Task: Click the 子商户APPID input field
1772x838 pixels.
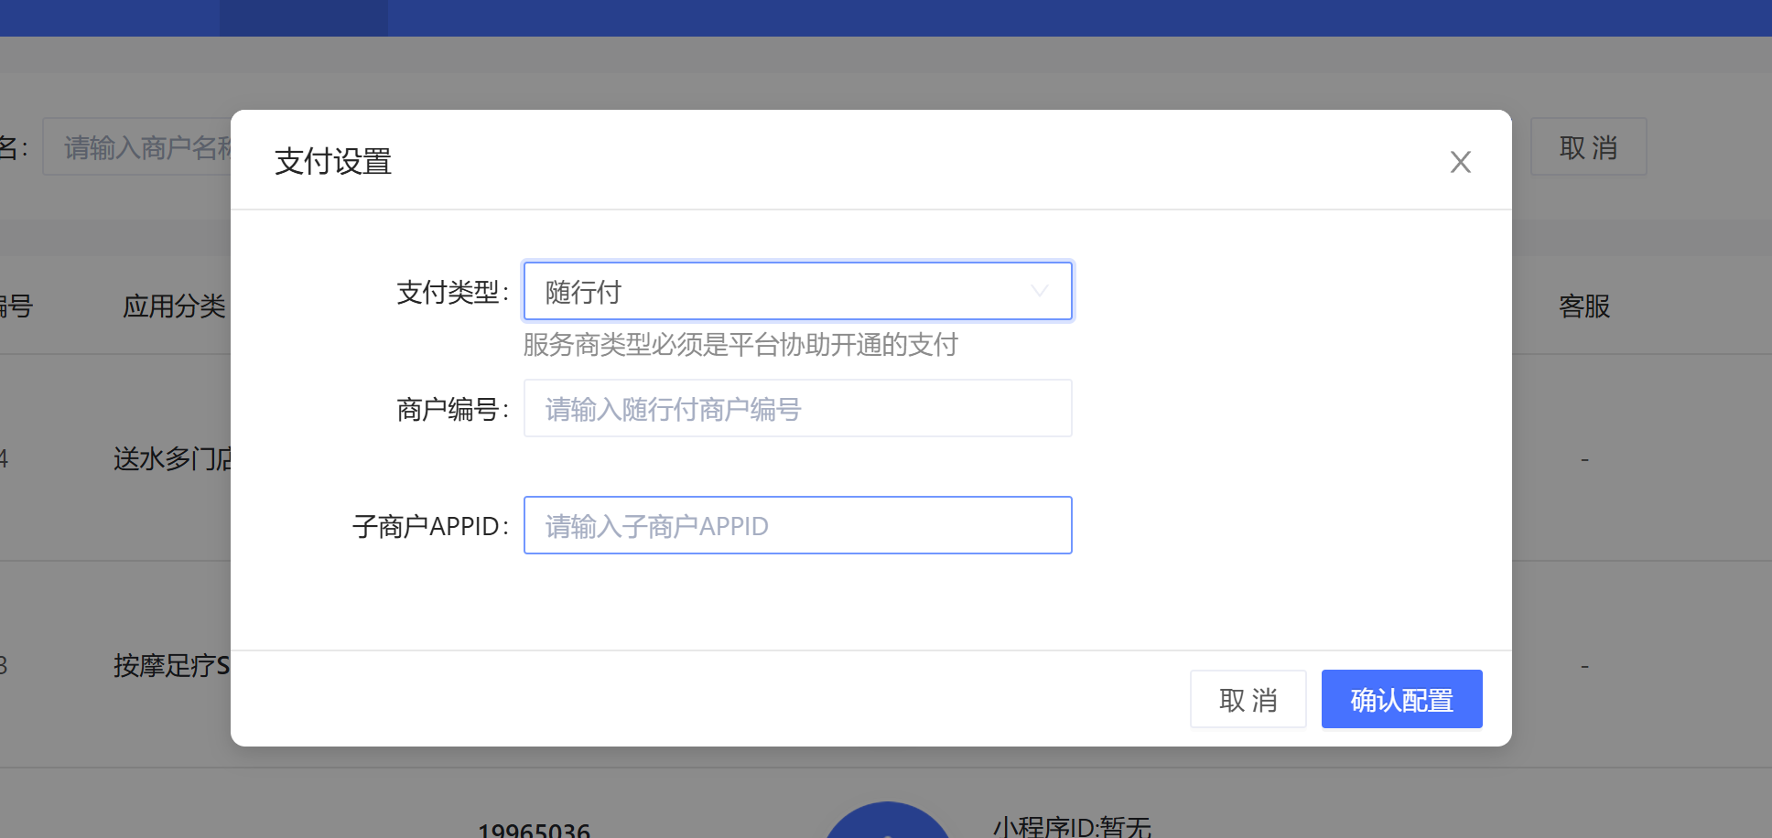Action: coord(796,526)
